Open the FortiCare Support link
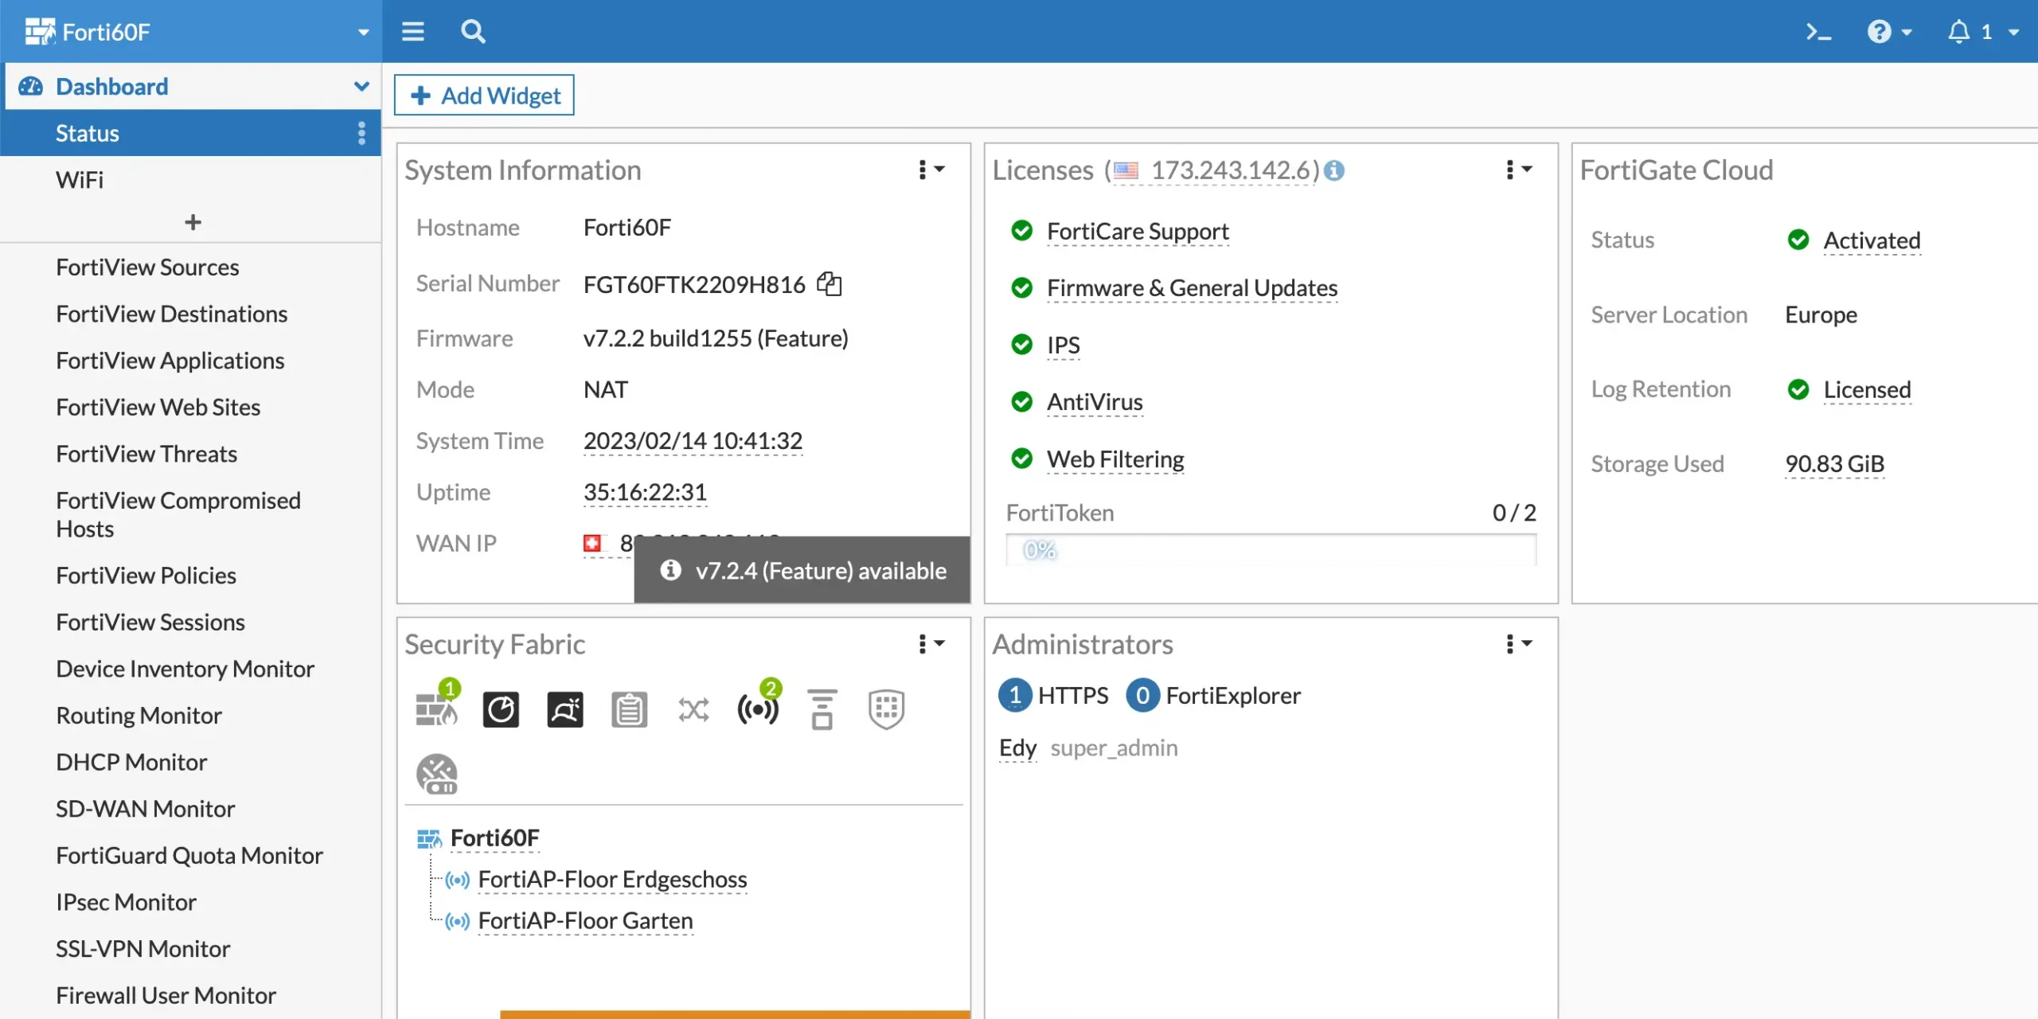This screenshot has width=2038, height=1019. [1138, 232]
